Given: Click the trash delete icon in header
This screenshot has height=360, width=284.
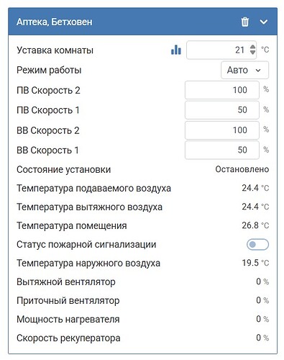Looking at the screenshot, I should tap(244, 22).
